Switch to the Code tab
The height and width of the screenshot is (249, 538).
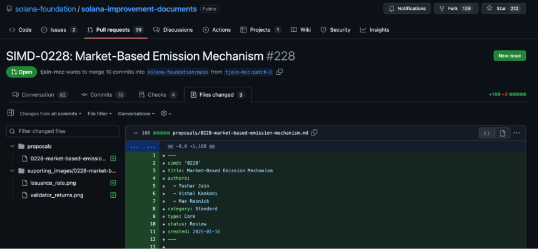coord(20,30)
